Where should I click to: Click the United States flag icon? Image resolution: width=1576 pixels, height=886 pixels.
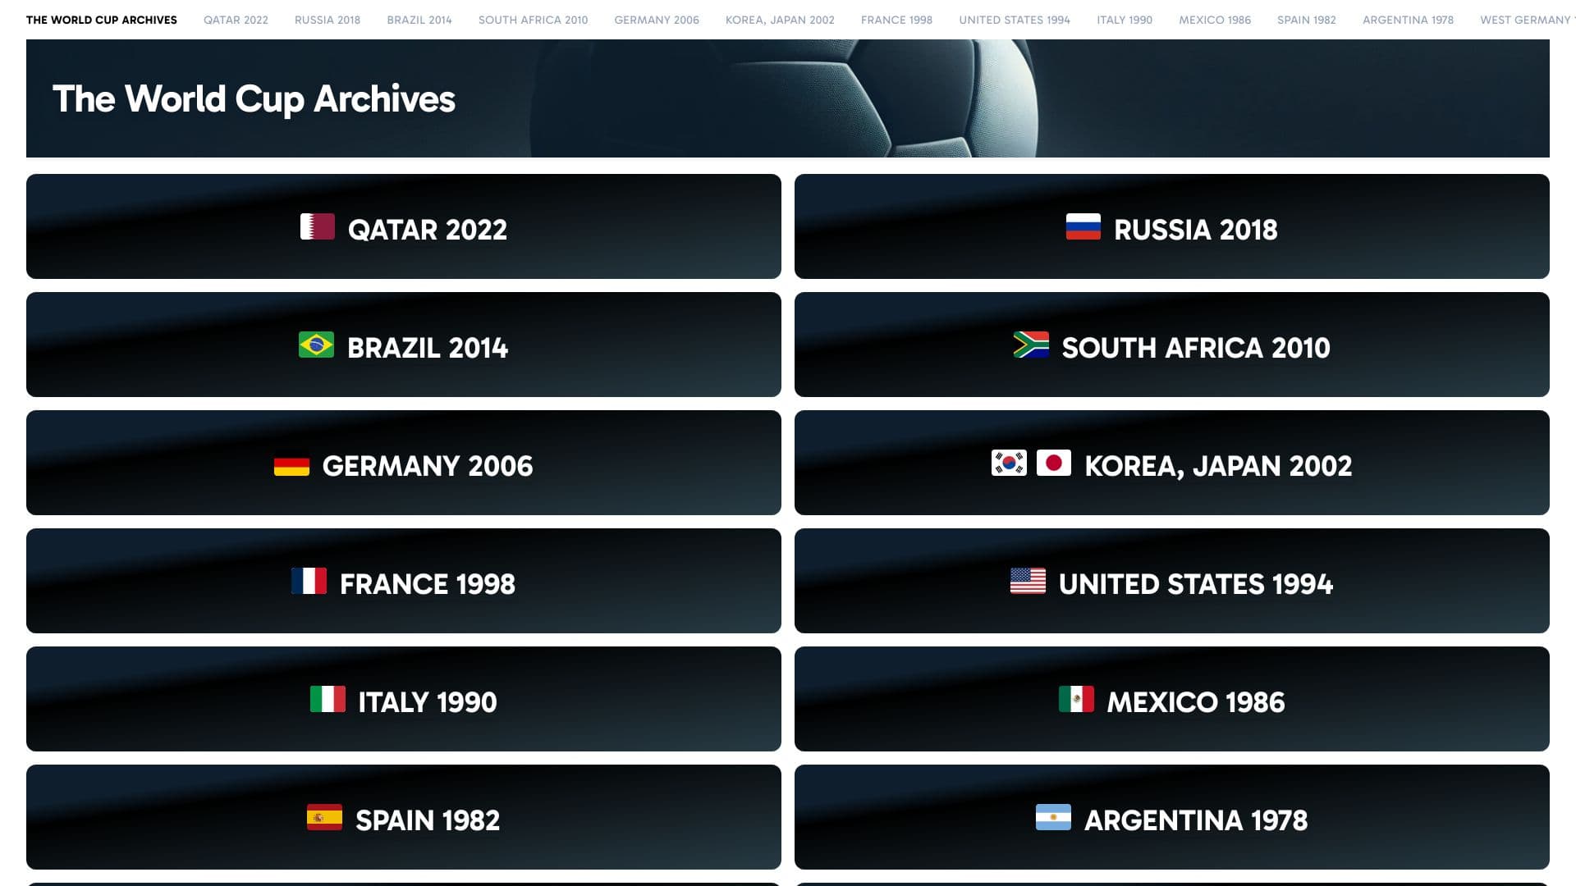click(x=1026, y=581)
